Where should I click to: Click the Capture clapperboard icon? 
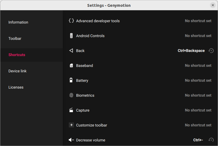click(x=71, y=110)
